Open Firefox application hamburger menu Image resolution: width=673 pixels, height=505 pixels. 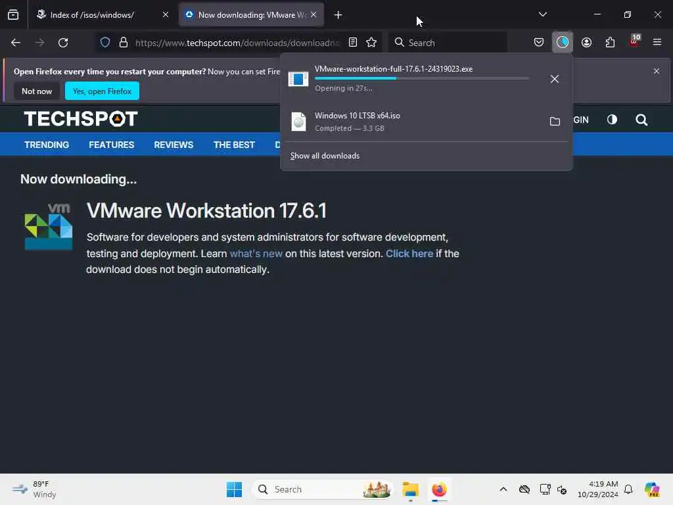(x=657, y=43)
